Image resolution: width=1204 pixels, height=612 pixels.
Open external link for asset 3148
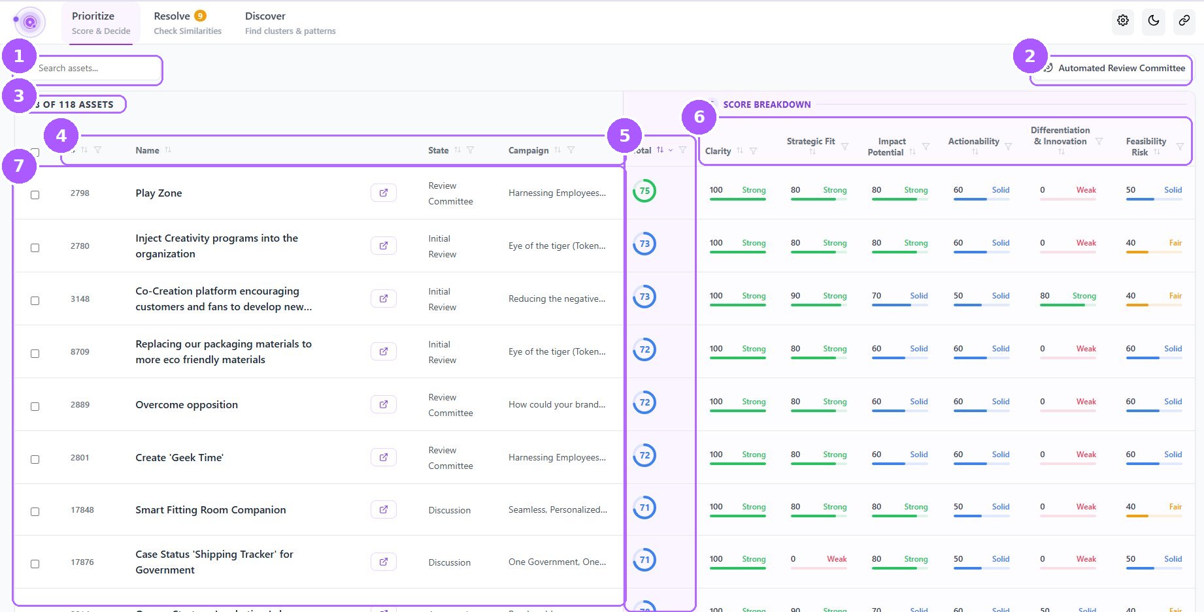[x=384, y=298]
